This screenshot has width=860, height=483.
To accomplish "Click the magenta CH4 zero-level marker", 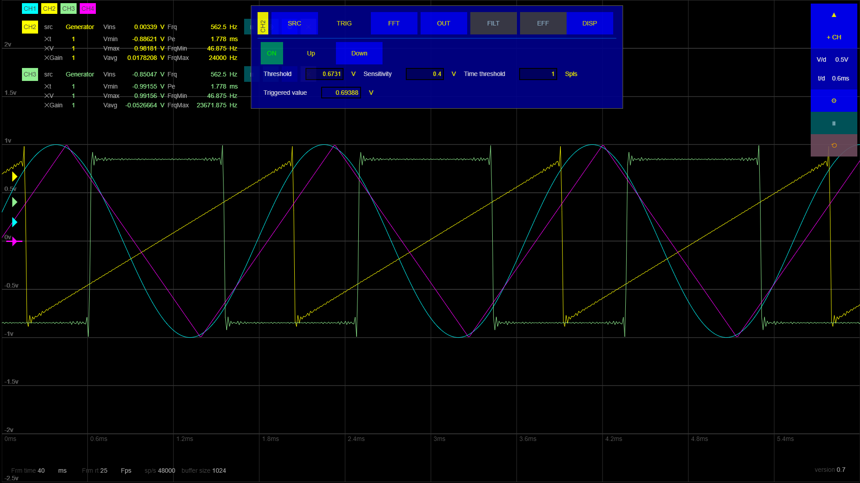I will click(x=15, y=241).
